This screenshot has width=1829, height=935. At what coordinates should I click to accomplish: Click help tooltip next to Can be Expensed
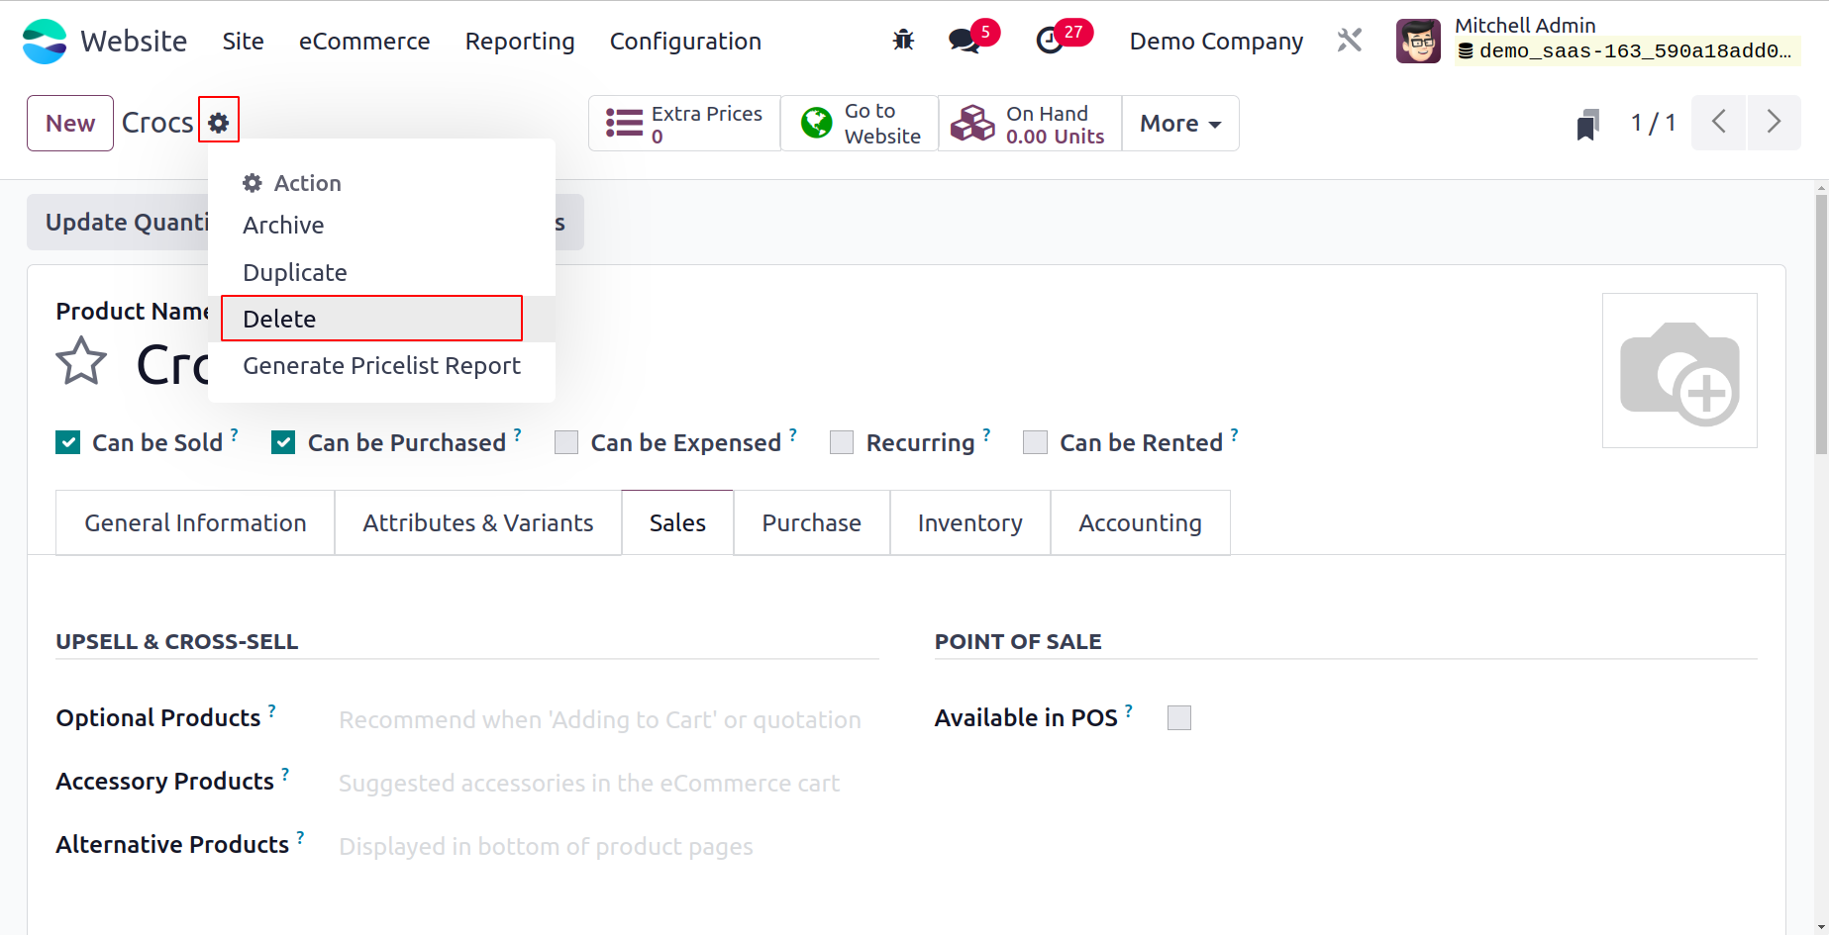792,434
